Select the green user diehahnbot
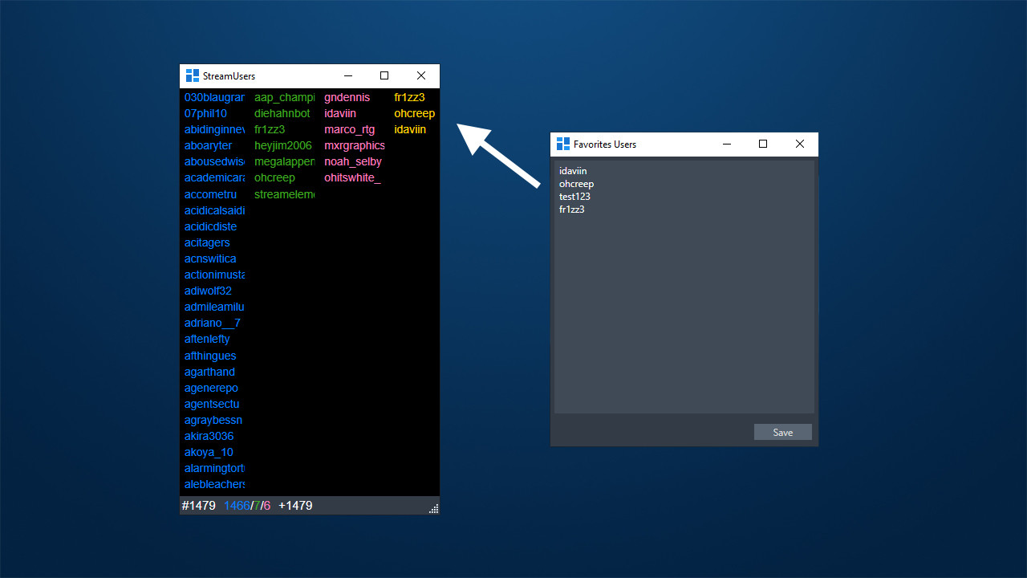Viewport: 1027px width, 578px height. pyautogui.click(x=282, y=113)
